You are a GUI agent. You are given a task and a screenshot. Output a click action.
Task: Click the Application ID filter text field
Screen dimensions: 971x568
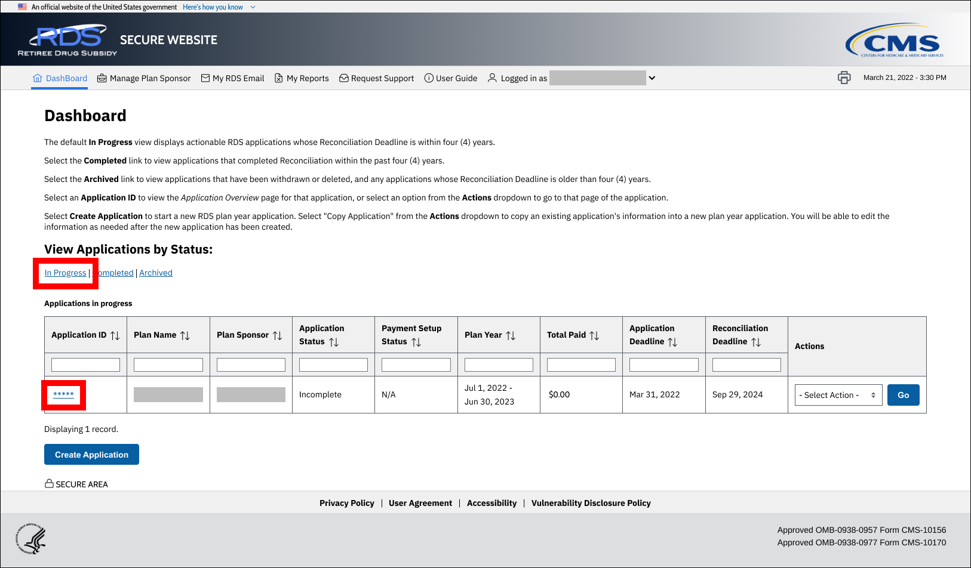pos(85,365)
